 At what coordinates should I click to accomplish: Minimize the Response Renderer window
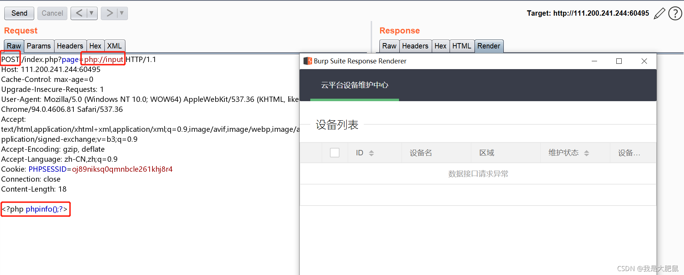click(x=594, y=61)
